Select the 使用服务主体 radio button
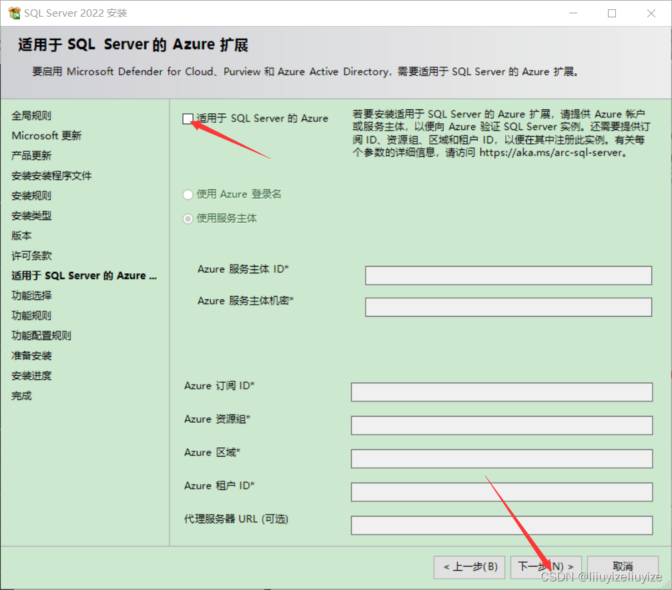The width and height of the screenshot is (672, 590). coord(188,219)
